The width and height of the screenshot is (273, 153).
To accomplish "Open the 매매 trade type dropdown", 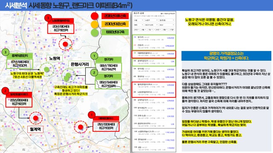I will 139,25.
